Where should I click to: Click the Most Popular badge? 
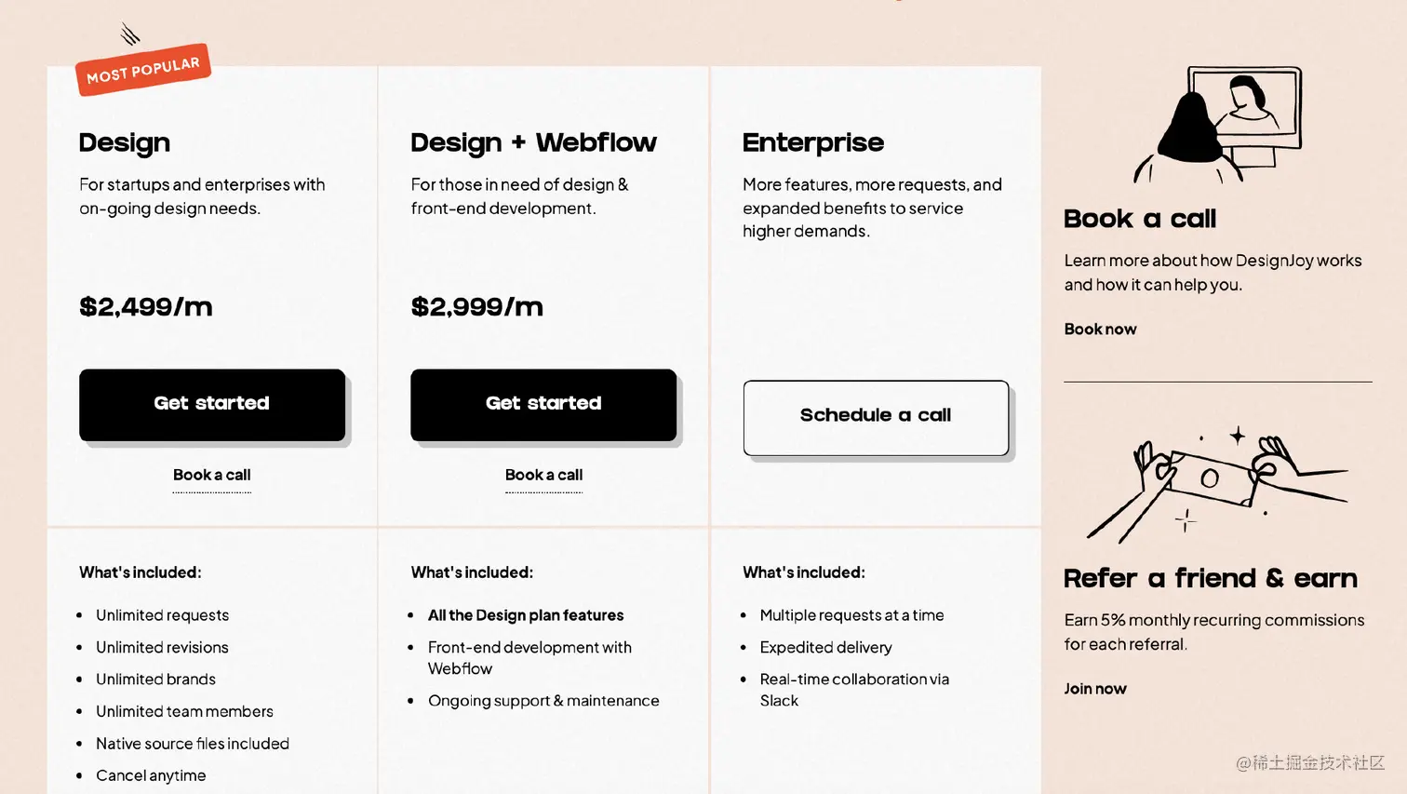coord(143,70)
